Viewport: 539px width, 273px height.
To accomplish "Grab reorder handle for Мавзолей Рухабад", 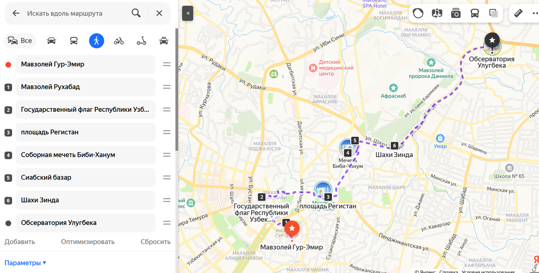I will [167, 87].
